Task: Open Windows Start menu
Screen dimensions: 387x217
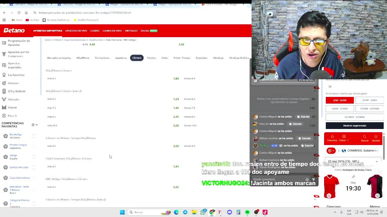Action: coord(122,212)
